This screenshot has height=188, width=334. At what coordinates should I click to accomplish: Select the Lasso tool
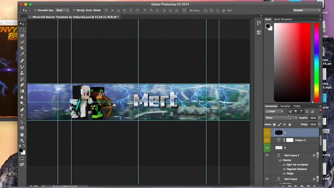click(x=22, y=36)
